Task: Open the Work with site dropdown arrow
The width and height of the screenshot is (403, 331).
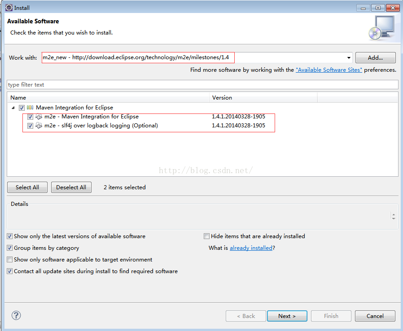Action: [349, 57]
